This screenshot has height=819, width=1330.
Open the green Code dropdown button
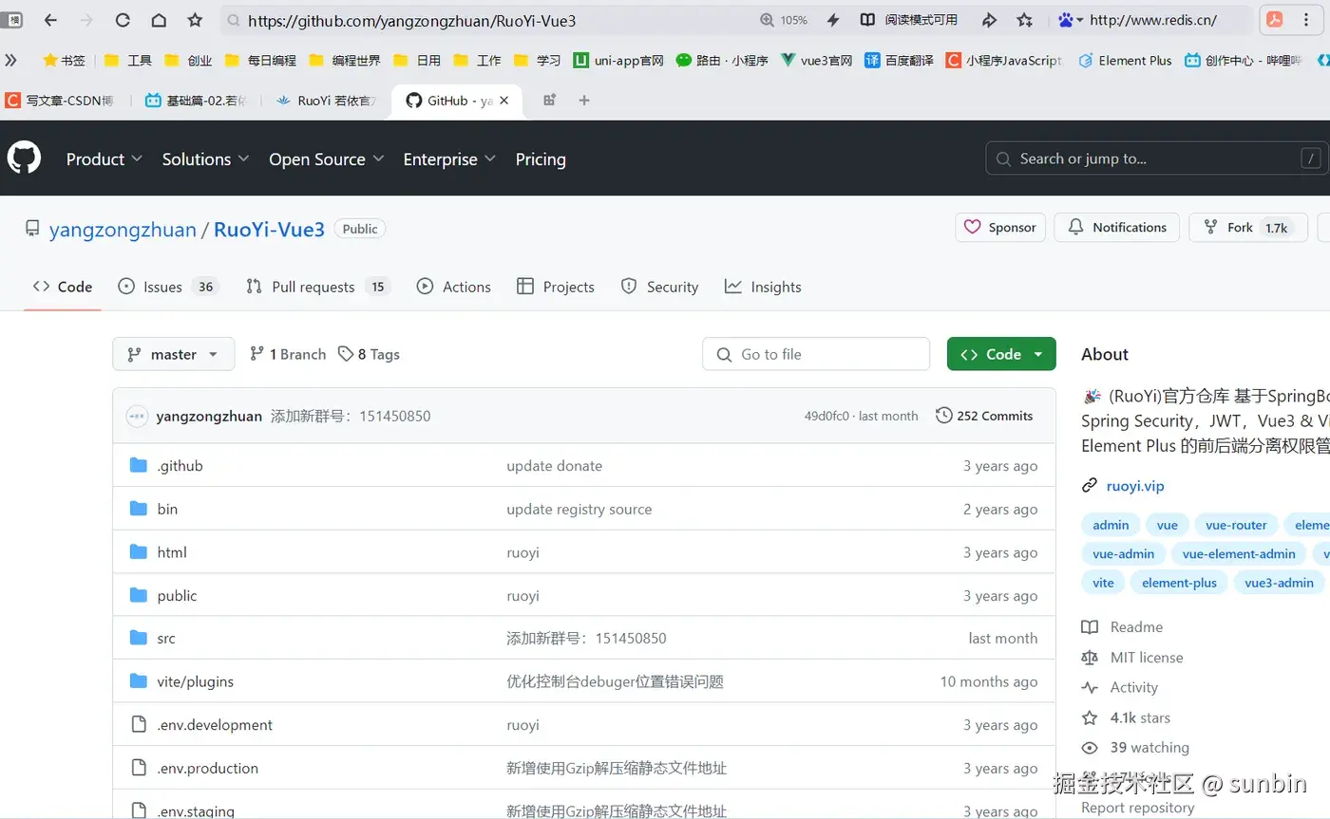click(x=1001, y=354)
